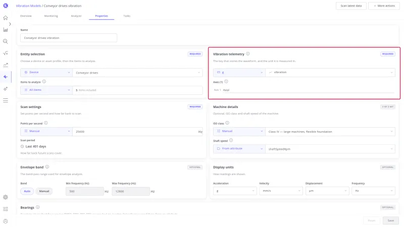Switch to the Tasks tab
This screenshot has height=227, width=404.
pos(127,16)
